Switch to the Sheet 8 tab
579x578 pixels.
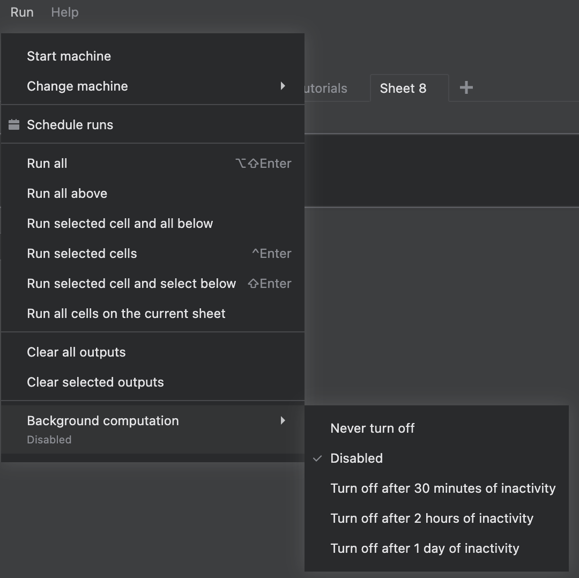pos(403,88)
